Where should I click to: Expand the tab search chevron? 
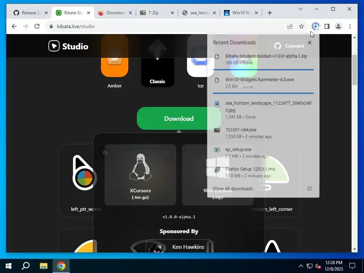click(x=300, y=9)
